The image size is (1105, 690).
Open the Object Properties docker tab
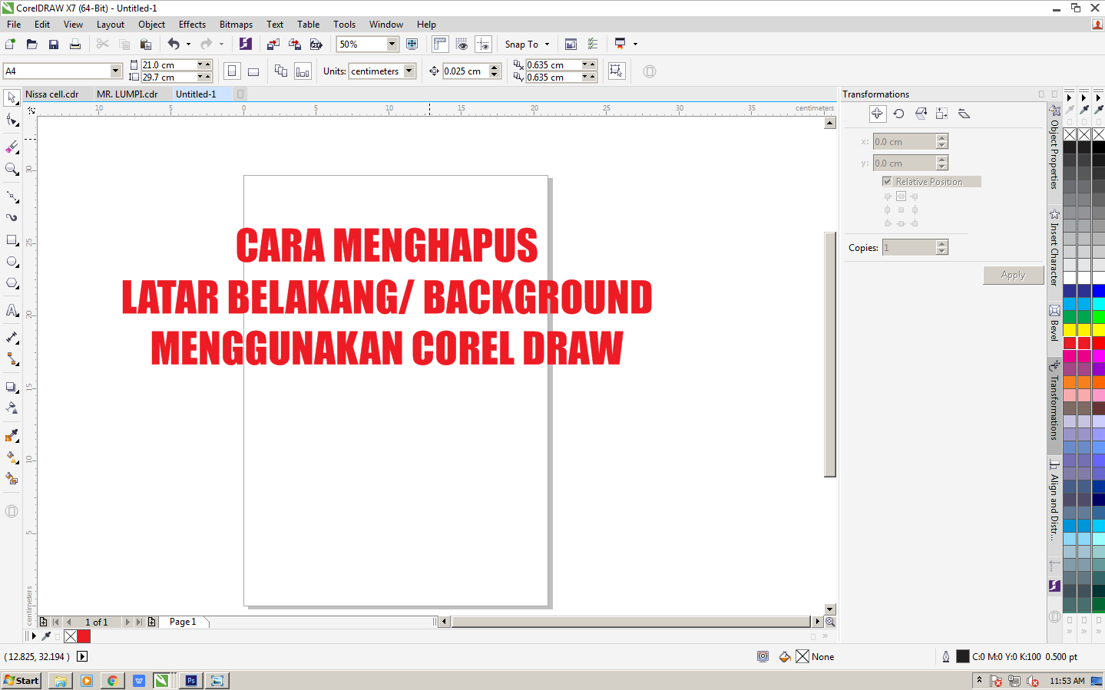coord(1054,147)
